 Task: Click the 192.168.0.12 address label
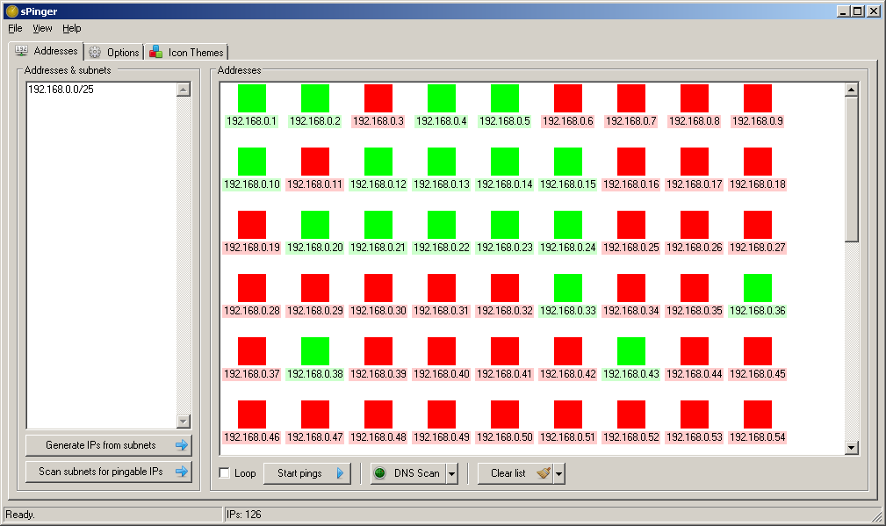point(378,184)
